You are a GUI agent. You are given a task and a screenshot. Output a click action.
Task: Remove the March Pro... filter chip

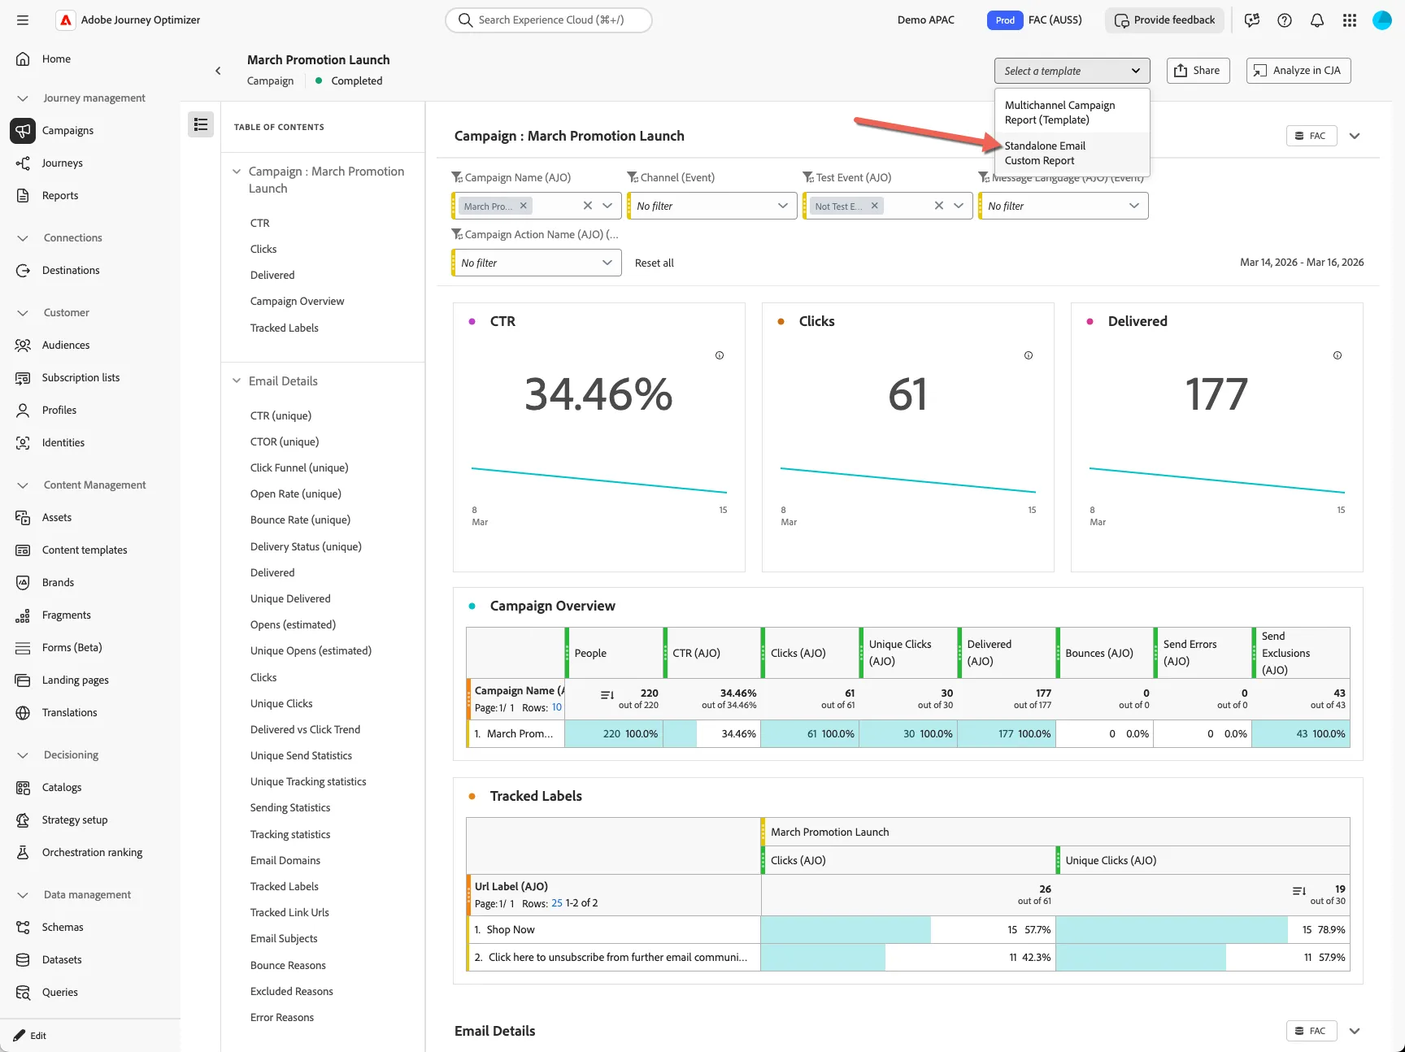point(524,206)
